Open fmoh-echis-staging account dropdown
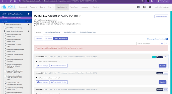Viewport: 172px width, 94px height. [x=162, y=7]
